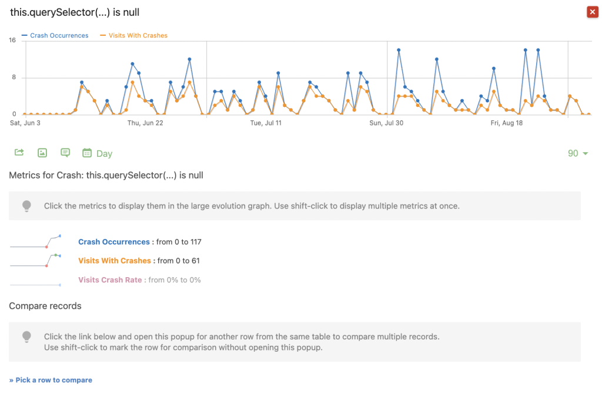Close the row evolution popup
The image size is (602, 394).
[592, 12]
